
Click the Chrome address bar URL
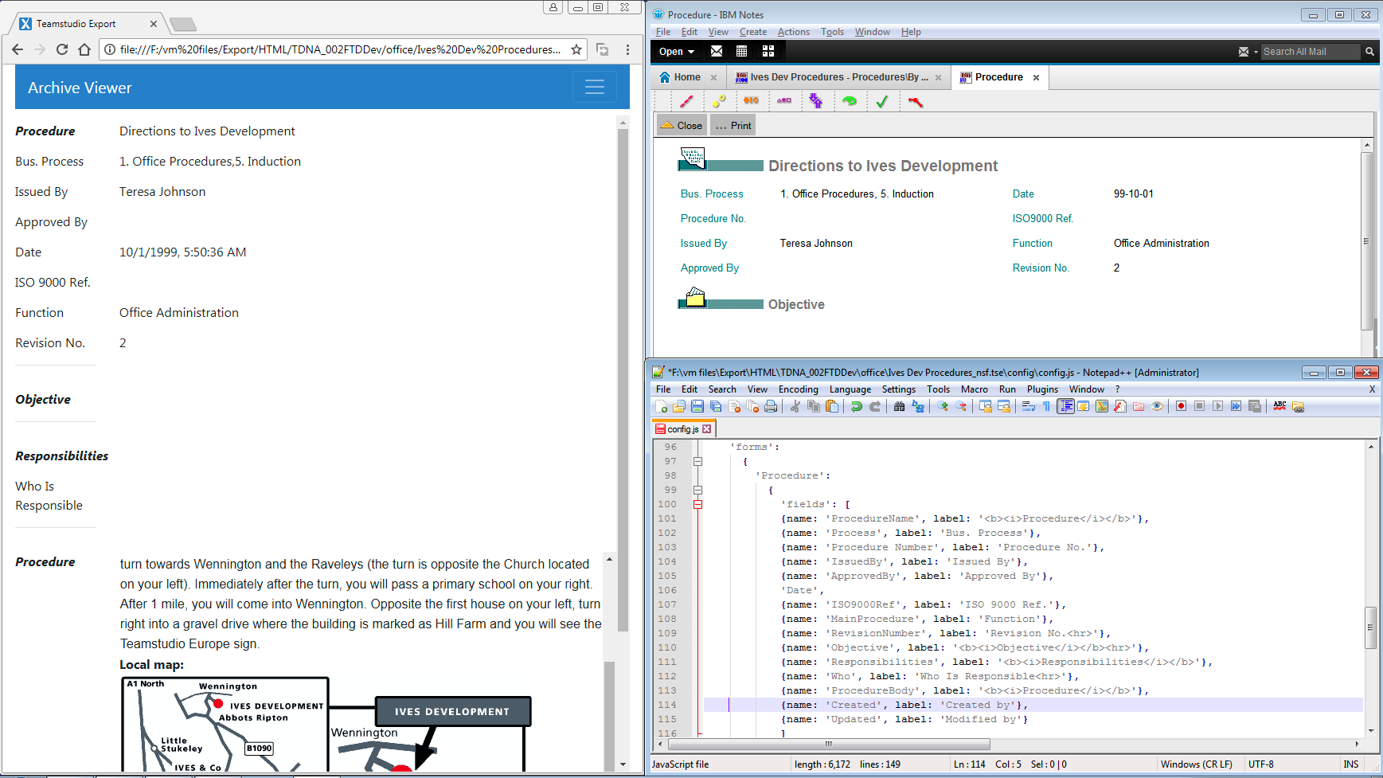pos(340,49)
